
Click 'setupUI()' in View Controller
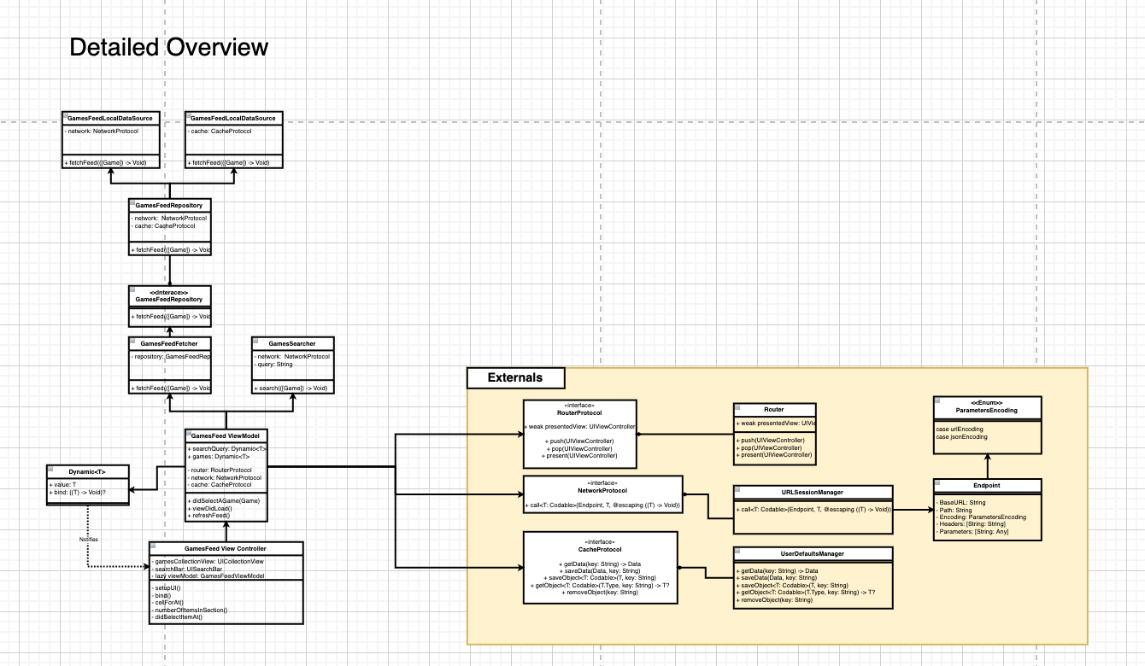[x=167, y=588]
